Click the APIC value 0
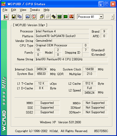This screenshot has width=117, height=136. [x=104, y=36]
